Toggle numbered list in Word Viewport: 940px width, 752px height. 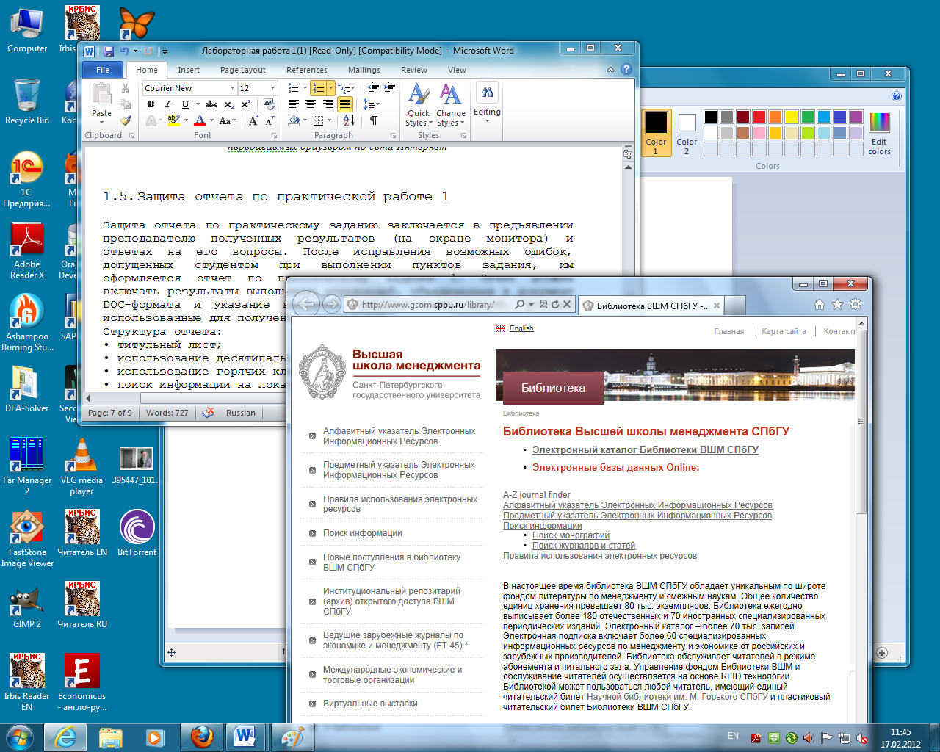[318, 88]
